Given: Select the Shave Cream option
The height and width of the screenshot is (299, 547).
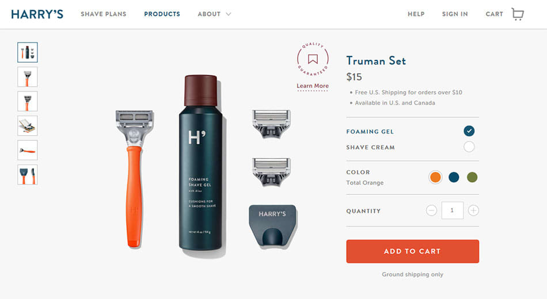Looking at the screenshot, I should [469, 147].
